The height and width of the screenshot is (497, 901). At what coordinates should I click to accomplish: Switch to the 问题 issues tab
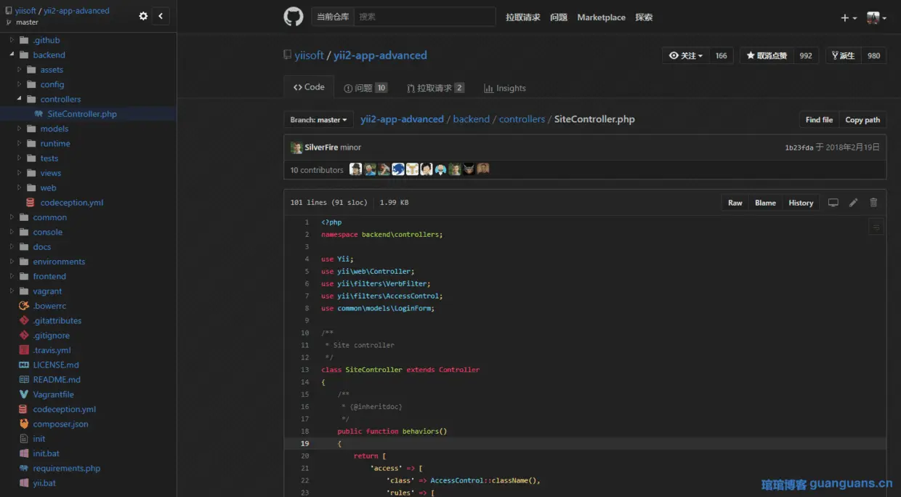point(365,88)
